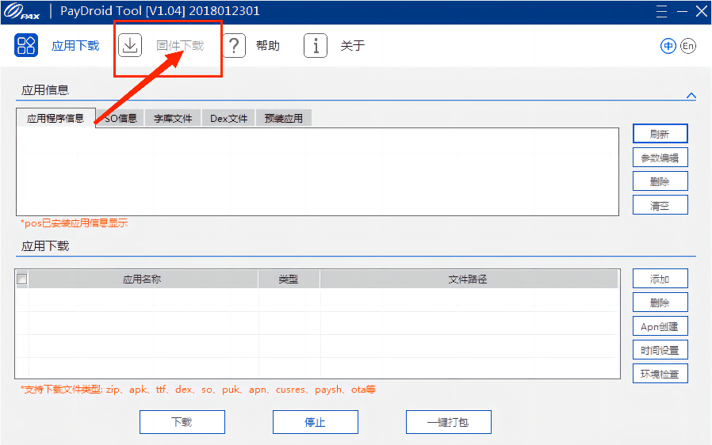712x445 pixels.
Task: Switch to the SO信息 tab
Action: coord(121,119)
